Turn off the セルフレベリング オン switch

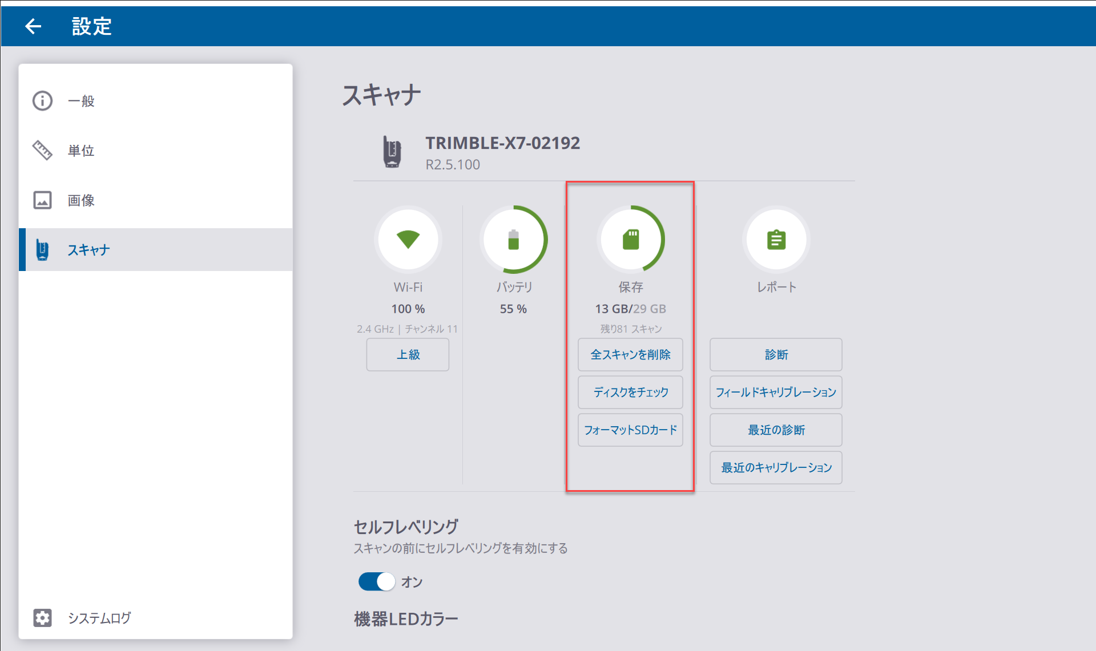377,582
